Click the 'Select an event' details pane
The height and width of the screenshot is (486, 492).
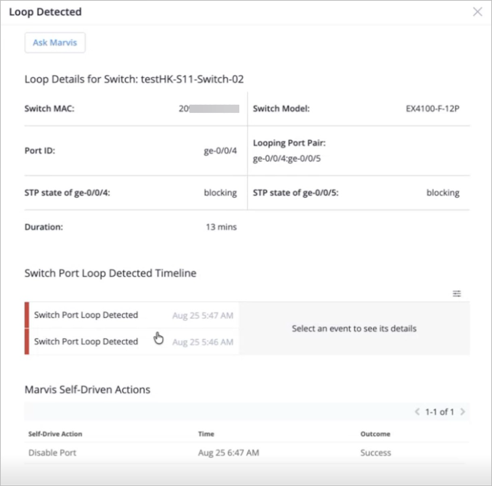point(354,328)
